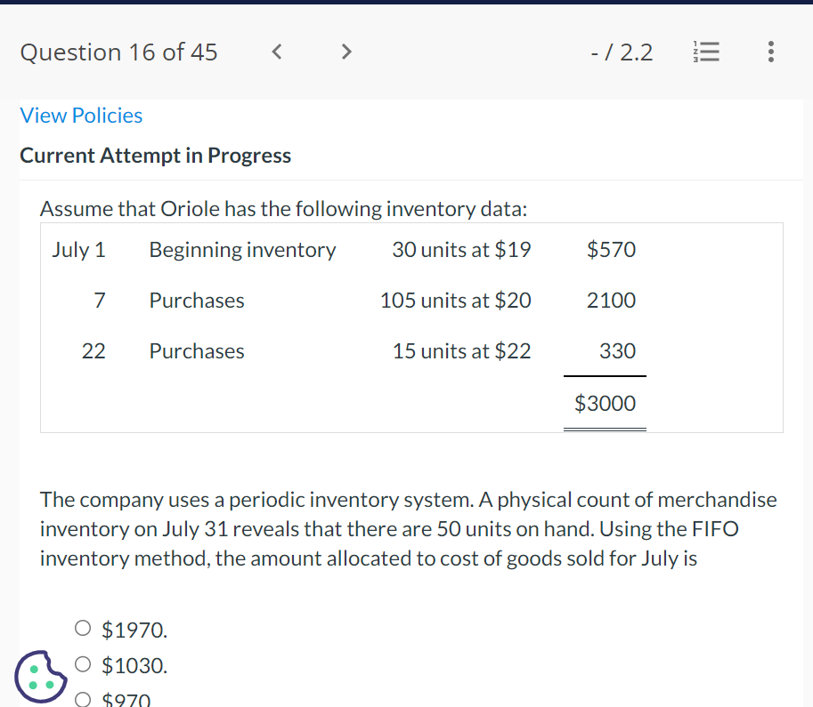This screenshot has width=813, height=707.
Task: Click the FIFO question paragraph text
Action: (x=408, y=528)
